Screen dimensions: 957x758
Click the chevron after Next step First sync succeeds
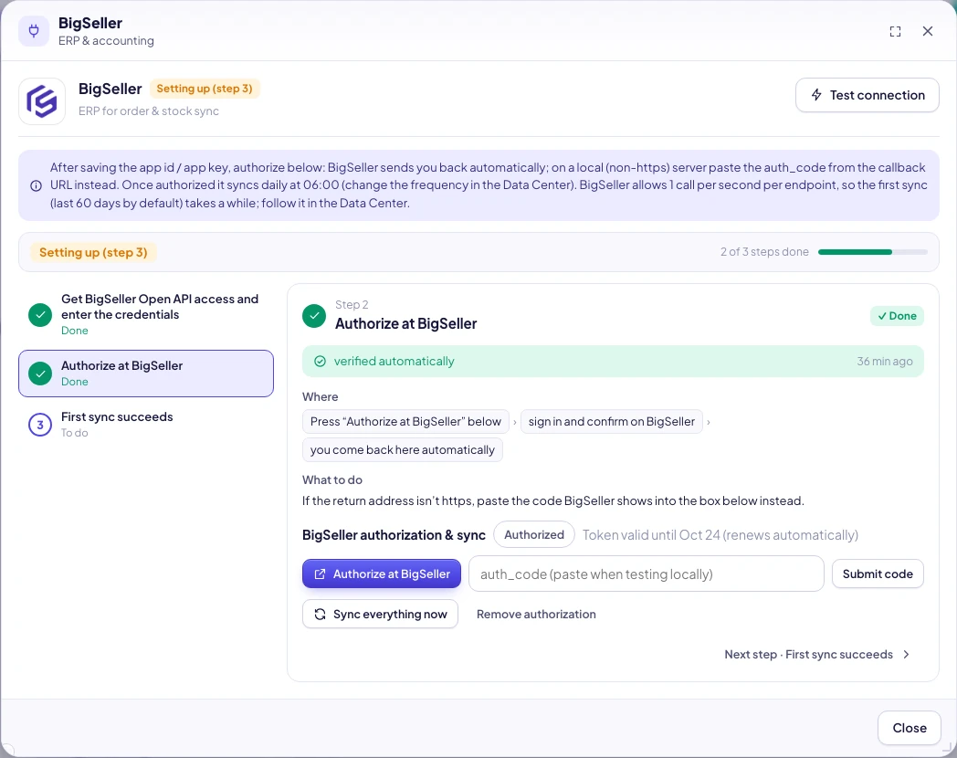pyautogui.click(x=907, y=654)
